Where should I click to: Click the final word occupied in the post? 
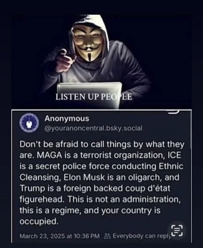(x=39, y=222)
